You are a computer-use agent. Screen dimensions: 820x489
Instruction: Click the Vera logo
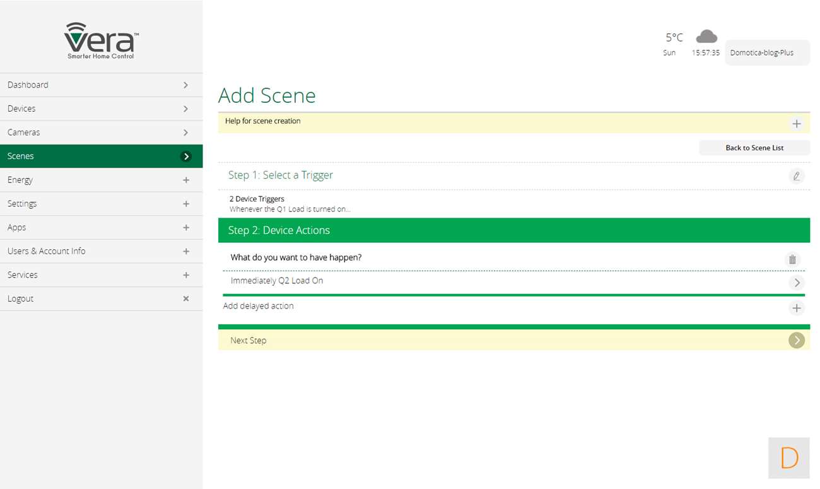coord(102,40)
